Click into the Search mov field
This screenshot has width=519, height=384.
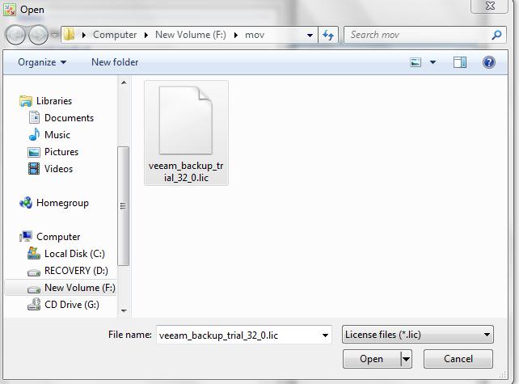click(x=417, y=35)
